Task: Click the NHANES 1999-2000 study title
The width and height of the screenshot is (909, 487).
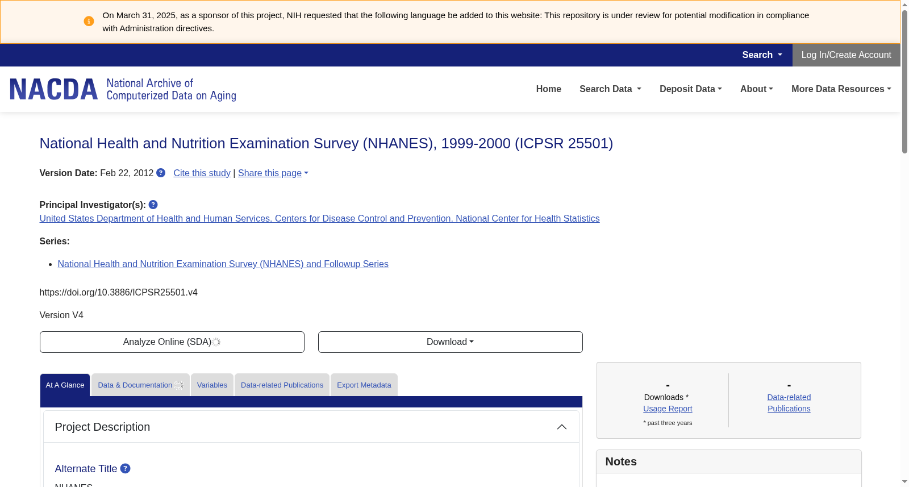Action: 326,143
